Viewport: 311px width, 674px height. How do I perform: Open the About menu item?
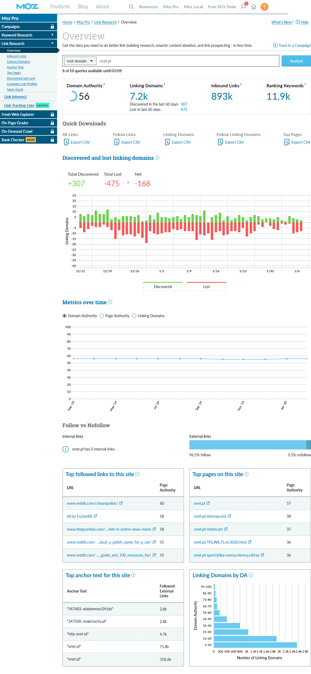point(102,7)
